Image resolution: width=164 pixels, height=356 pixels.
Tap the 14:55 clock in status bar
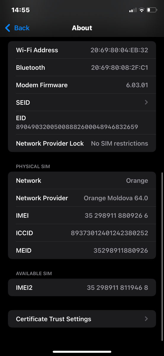click(x=20, y=10)
